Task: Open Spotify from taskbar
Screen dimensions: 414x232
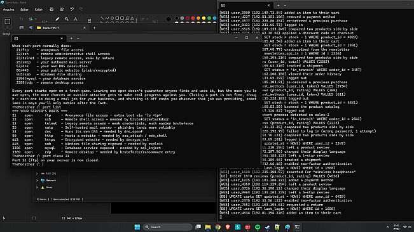Action: 258,227
